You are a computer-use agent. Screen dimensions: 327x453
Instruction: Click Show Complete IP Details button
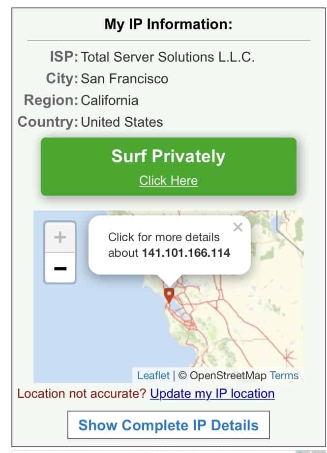[169, 425]
